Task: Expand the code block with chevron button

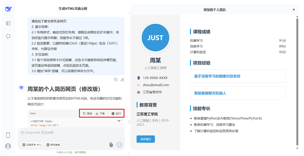Action: [x=119, y=121]
